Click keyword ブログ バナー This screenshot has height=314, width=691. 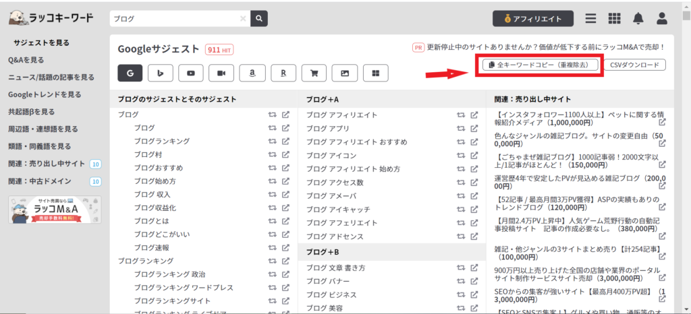click(328, 281)
